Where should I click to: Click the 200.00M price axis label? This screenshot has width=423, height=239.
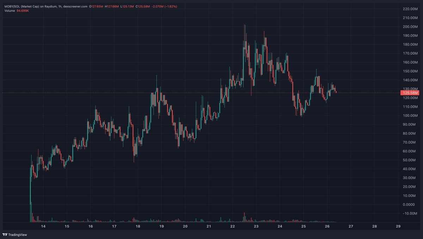click(x=410, y=27)
